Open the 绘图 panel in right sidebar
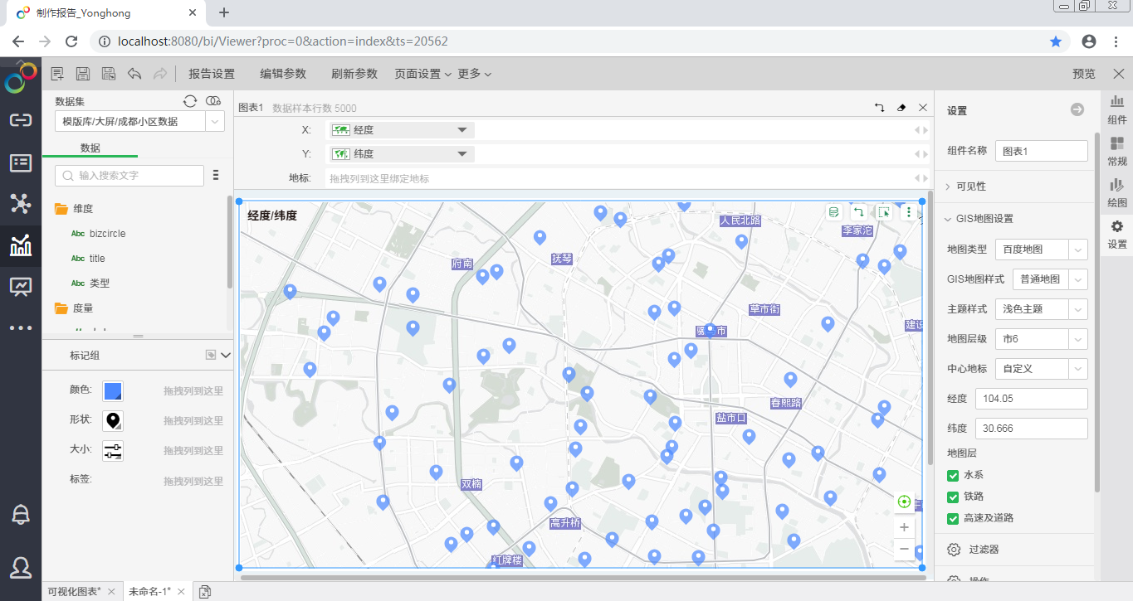Viewport: 1133px width, 601px height. pos(1117,192)
